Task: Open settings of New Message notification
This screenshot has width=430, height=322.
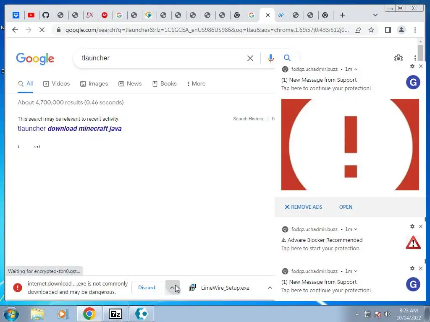Action: 412,66
